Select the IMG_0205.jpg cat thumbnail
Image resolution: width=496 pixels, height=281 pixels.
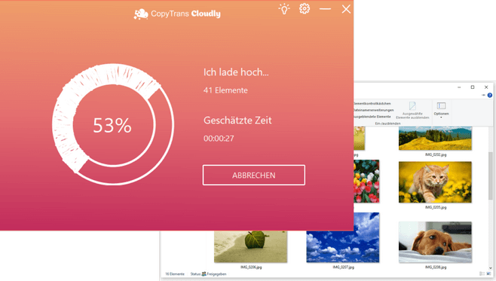(435, 182)
